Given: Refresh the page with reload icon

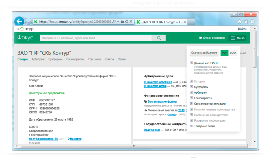Looking at the screenshot, I should coord(127,22).
